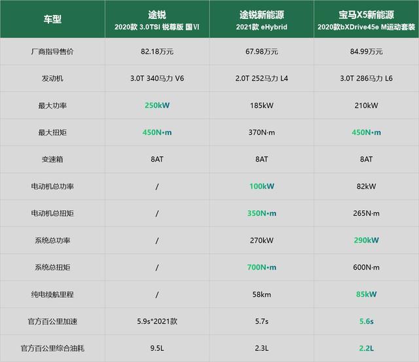Click the slash in the 电动机总功率 row
The height and width of the screenshot is (362, 419).
pyautogui.click(x=157, y=187)
